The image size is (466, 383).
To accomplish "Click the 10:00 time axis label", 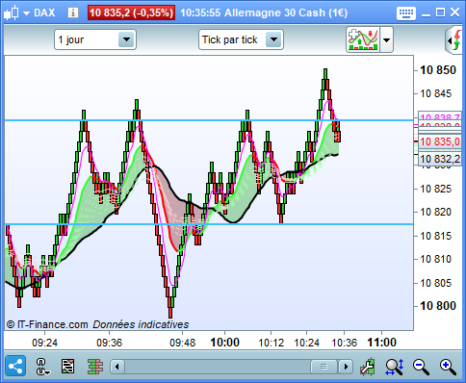I will (224, 343).
